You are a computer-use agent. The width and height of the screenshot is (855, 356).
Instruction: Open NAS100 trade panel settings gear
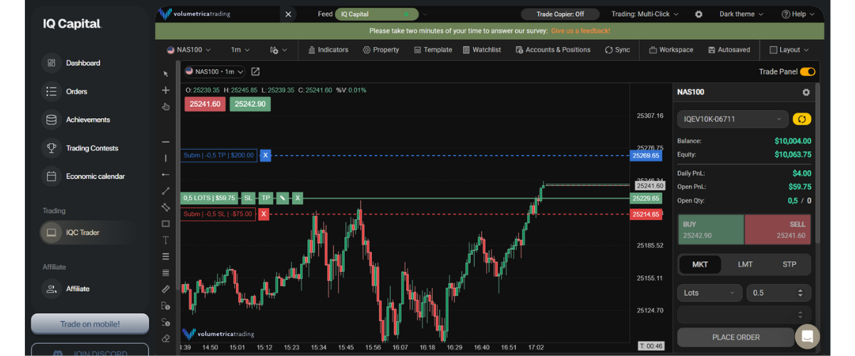click(x=806, y=93)
